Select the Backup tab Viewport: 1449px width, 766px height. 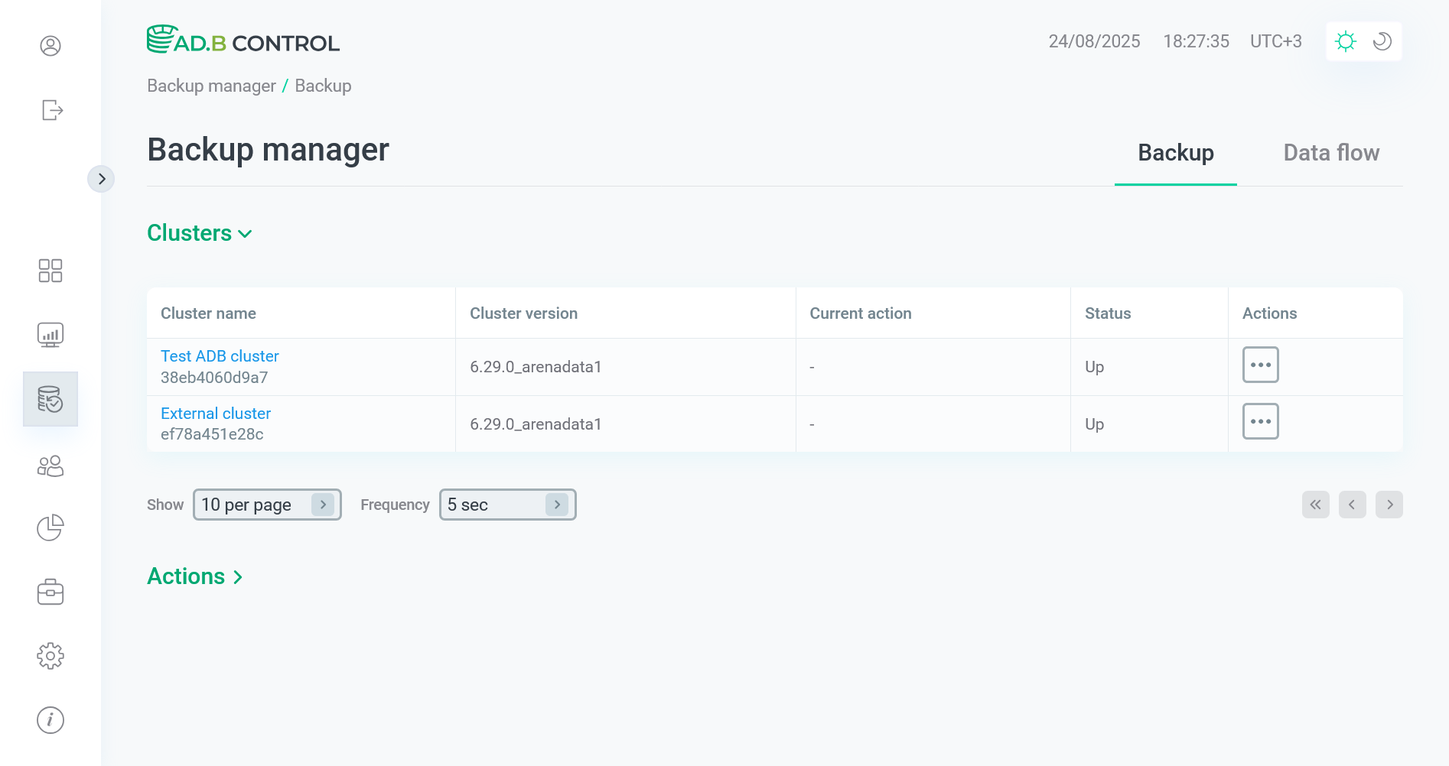coord(1175,153)
